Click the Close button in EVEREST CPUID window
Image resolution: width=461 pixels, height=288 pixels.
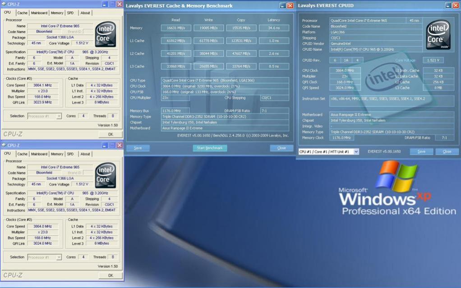pos(447,151)
